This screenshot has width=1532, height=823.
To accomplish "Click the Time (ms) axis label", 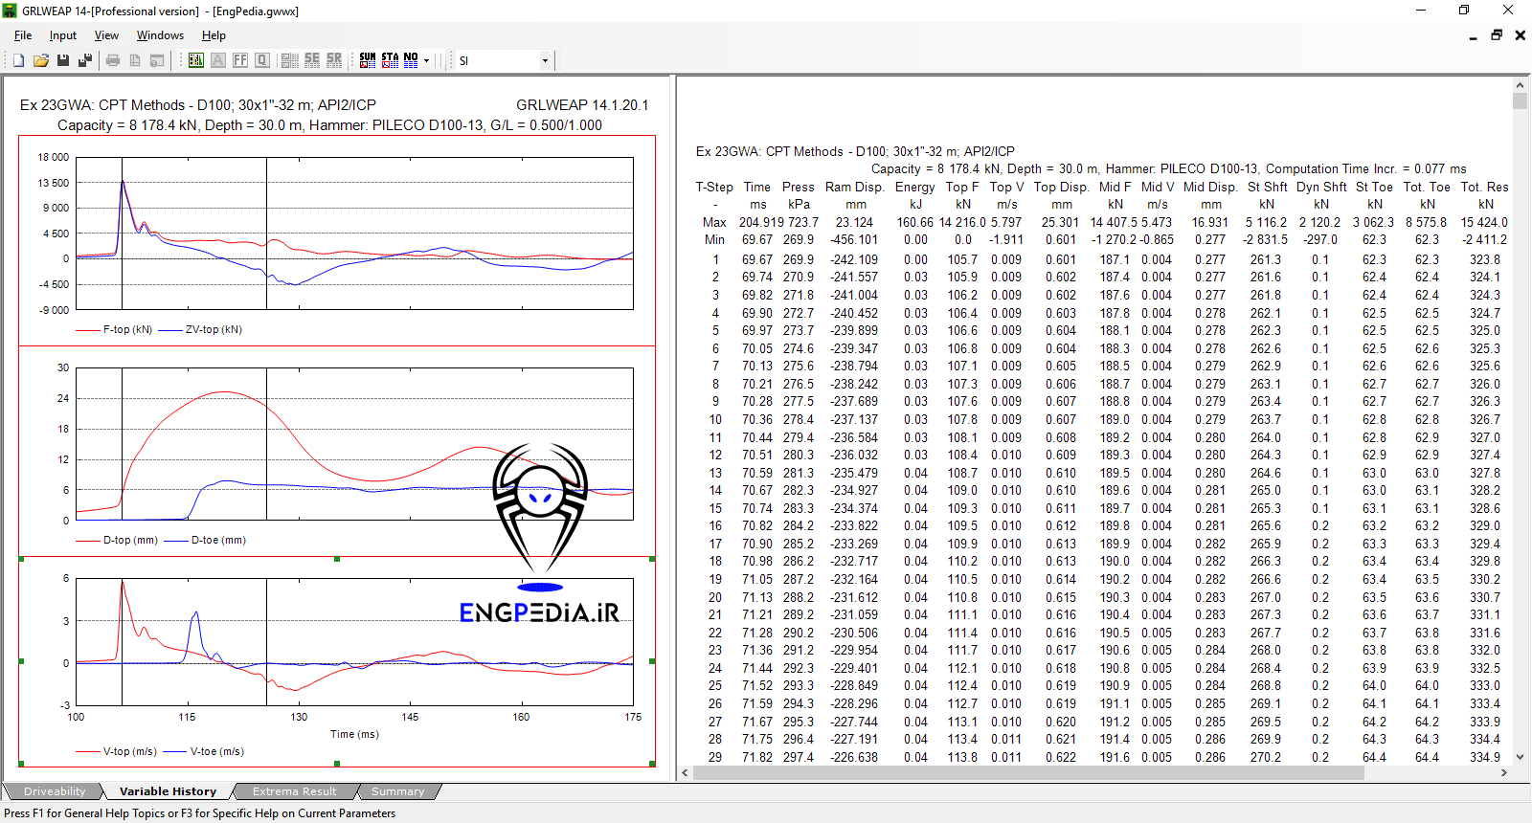I will point(354,734).
